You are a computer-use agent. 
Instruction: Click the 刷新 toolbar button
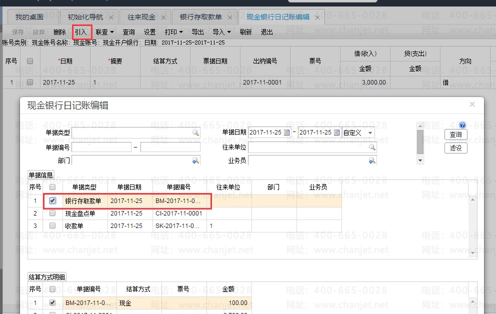point(245,32)
